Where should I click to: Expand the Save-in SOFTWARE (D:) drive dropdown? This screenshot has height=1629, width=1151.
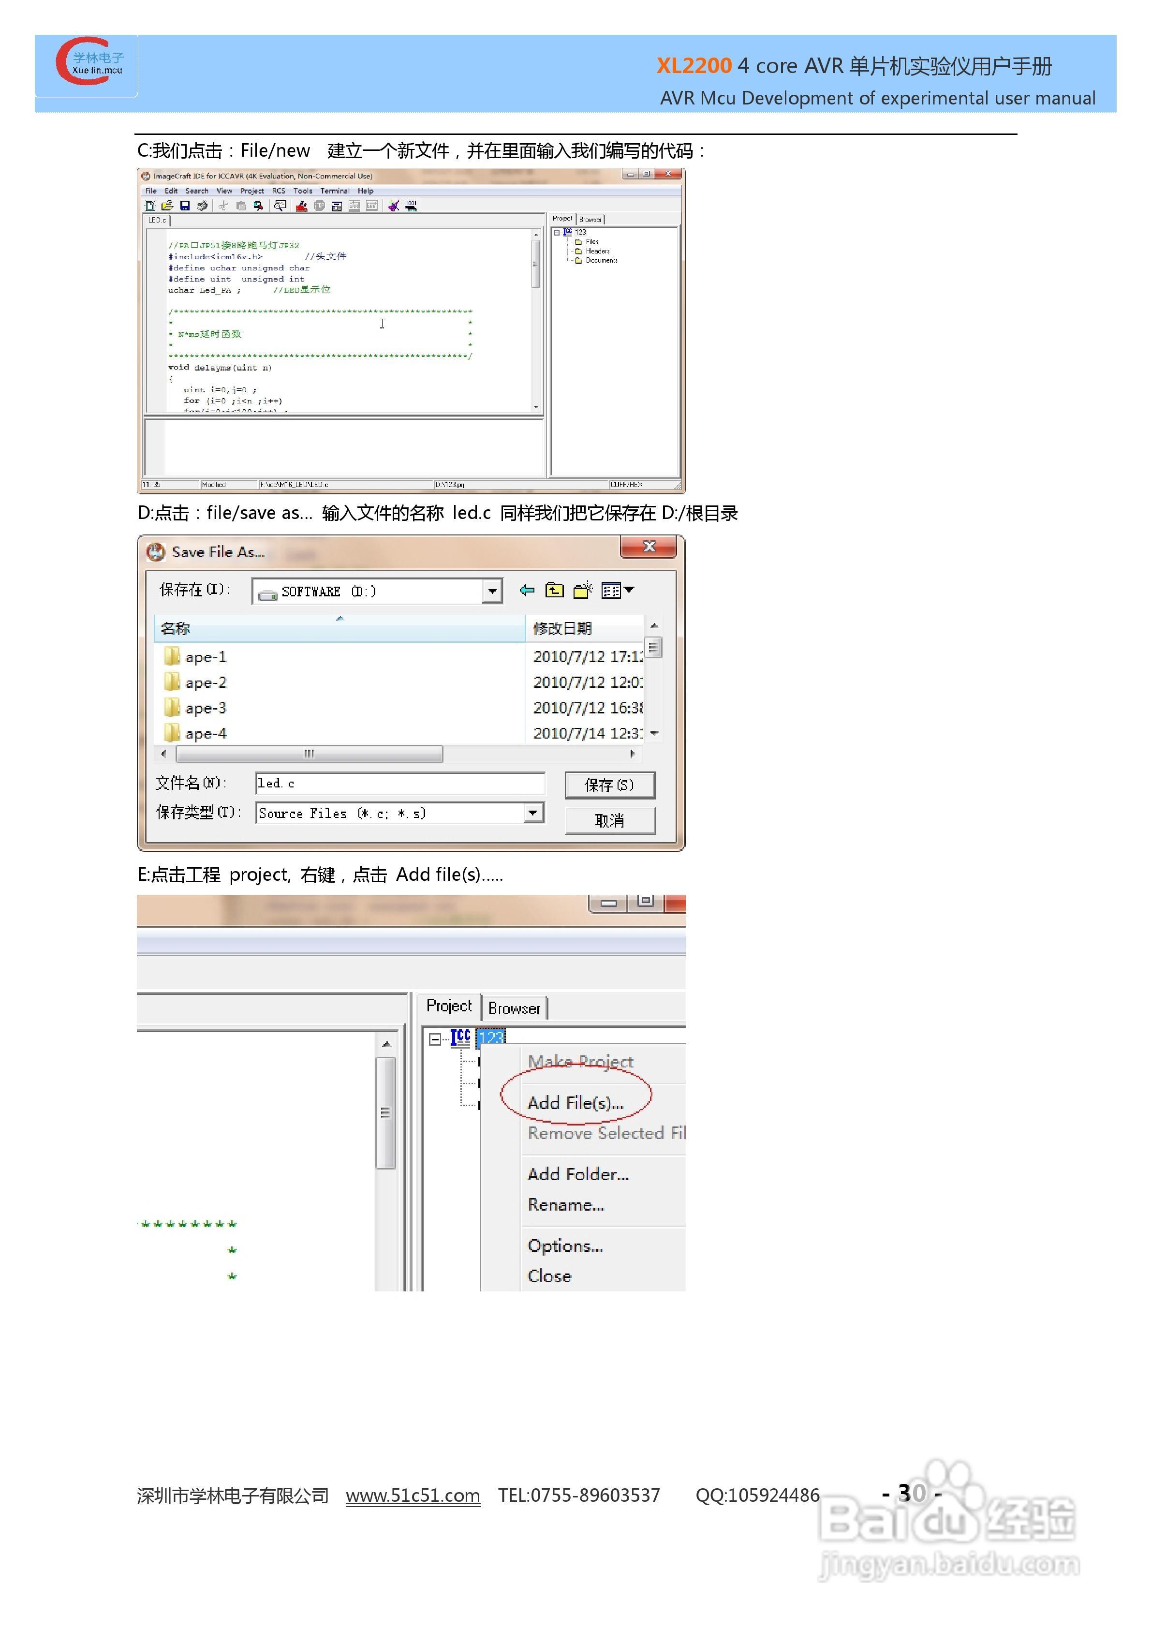[492, 591]
